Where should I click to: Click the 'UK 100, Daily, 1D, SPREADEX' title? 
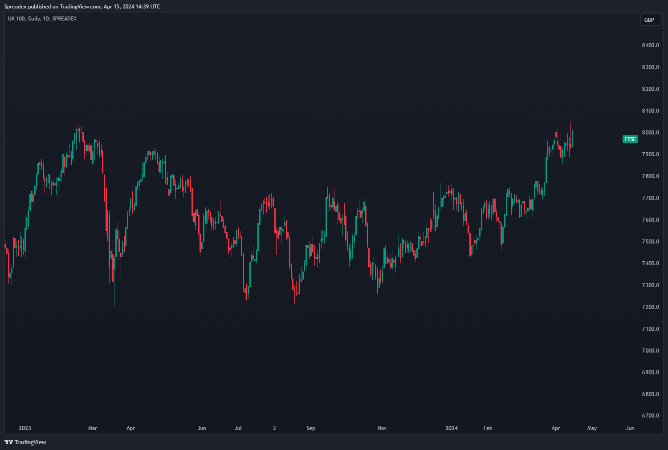[x=42, y=19]
